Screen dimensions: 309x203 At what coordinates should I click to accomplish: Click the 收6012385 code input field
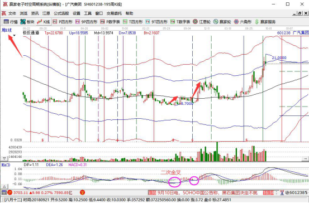[297, 192]
